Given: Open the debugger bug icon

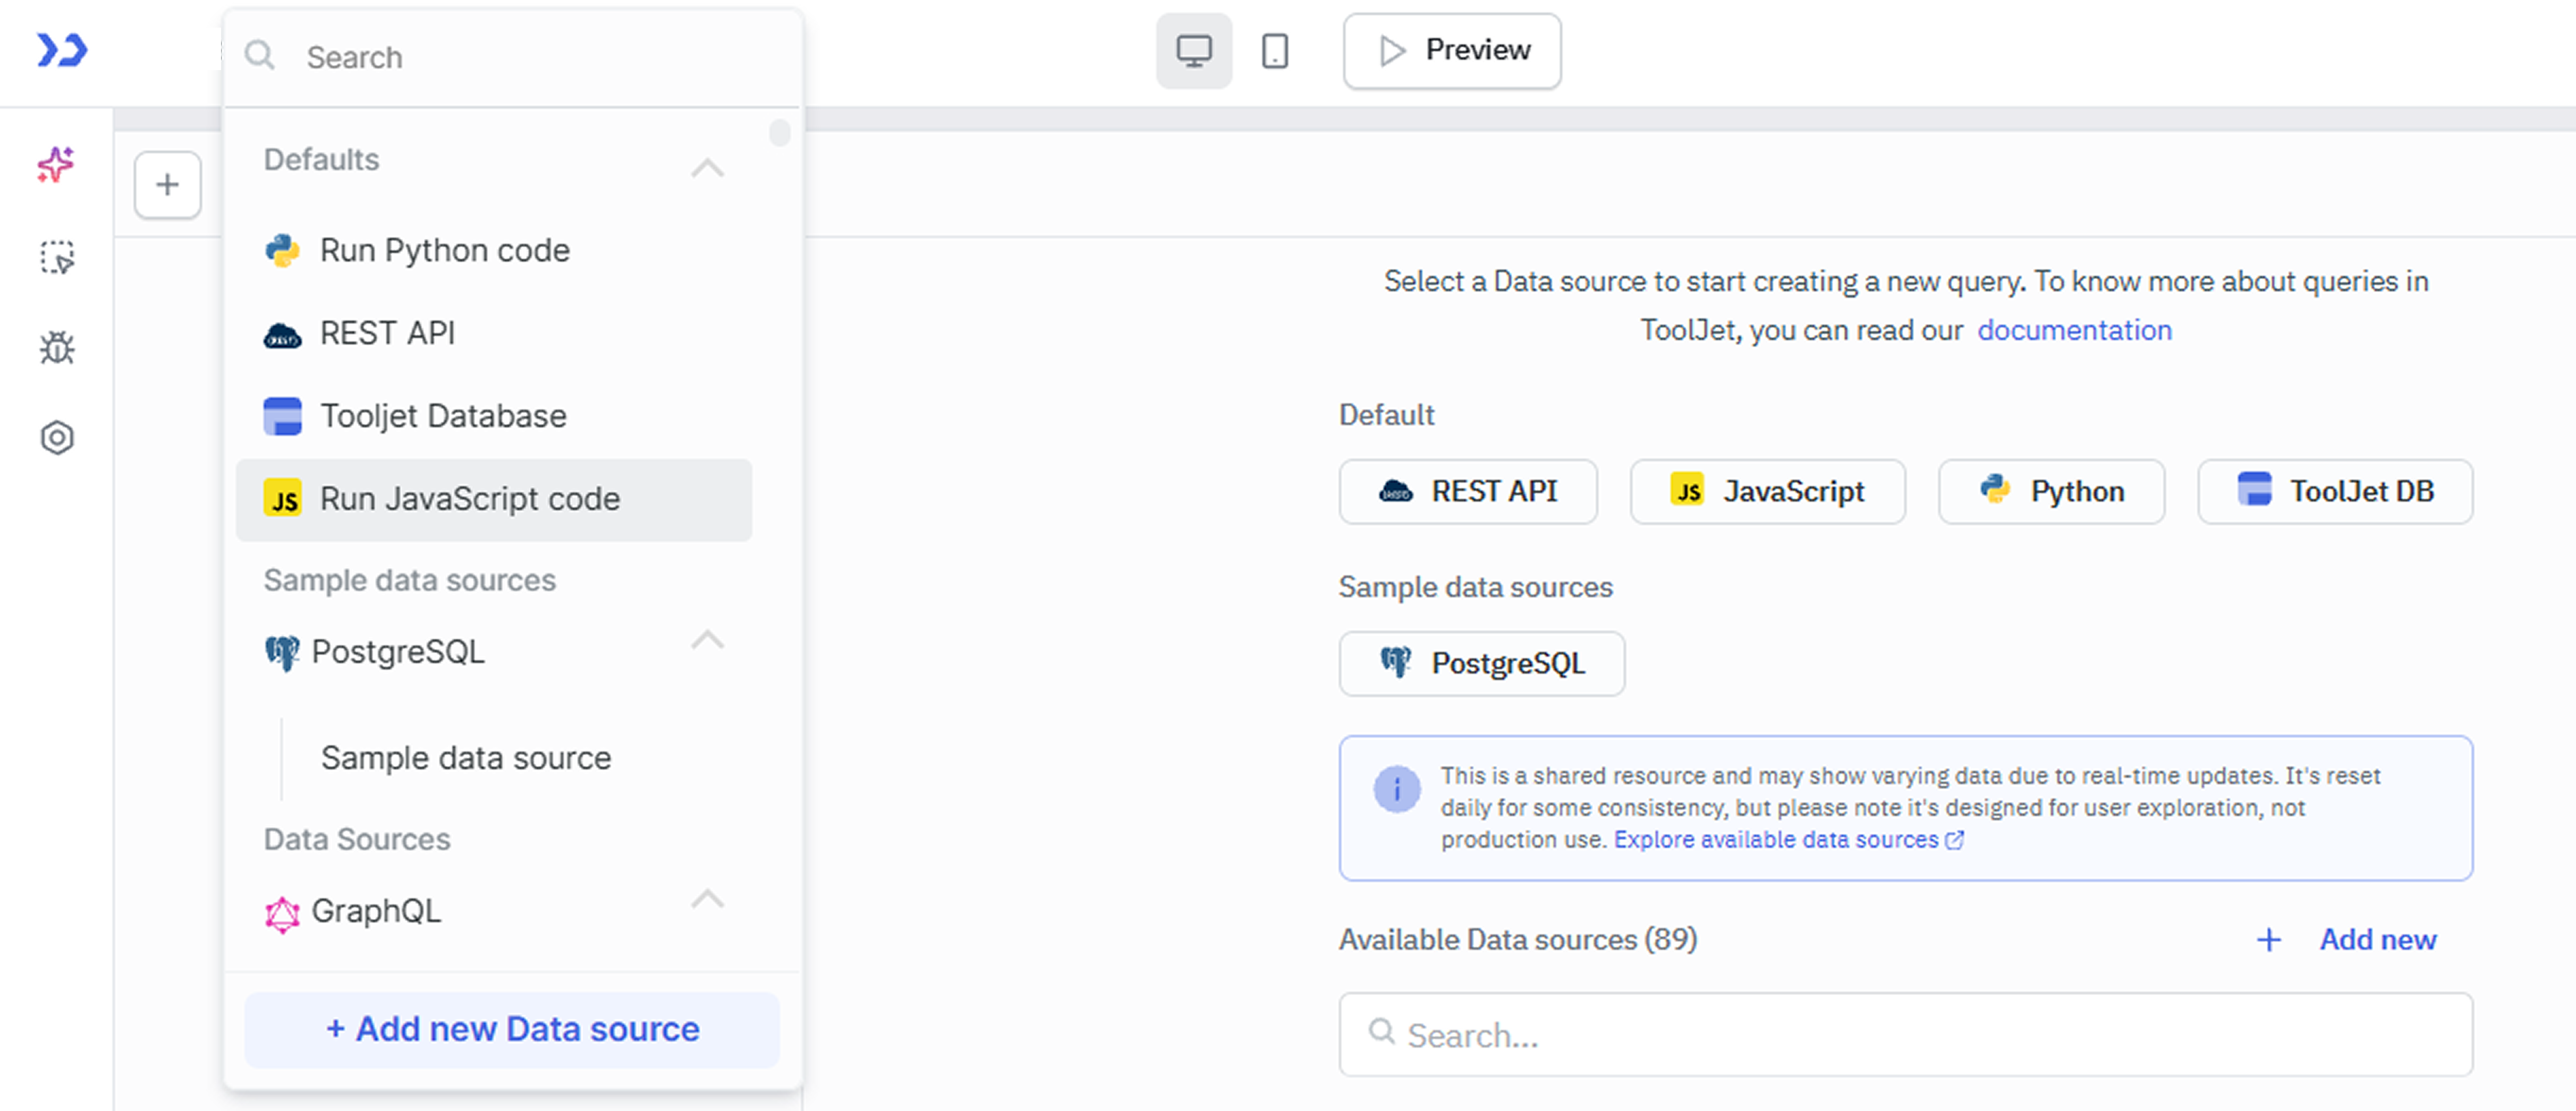Looking at the screenshot, I should pyautogui.click(x=57, y=348).
